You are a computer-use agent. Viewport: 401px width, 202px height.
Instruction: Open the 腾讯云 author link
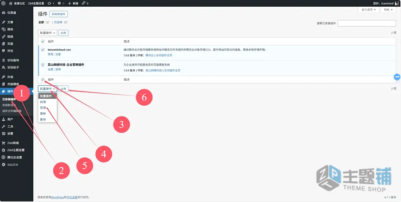tap(150, 55)
